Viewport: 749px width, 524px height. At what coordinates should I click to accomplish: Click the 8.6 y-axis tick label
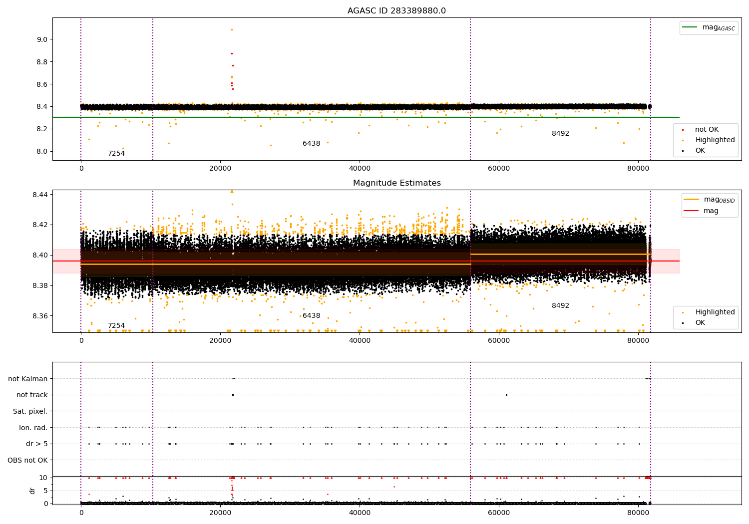pos(42,84)
